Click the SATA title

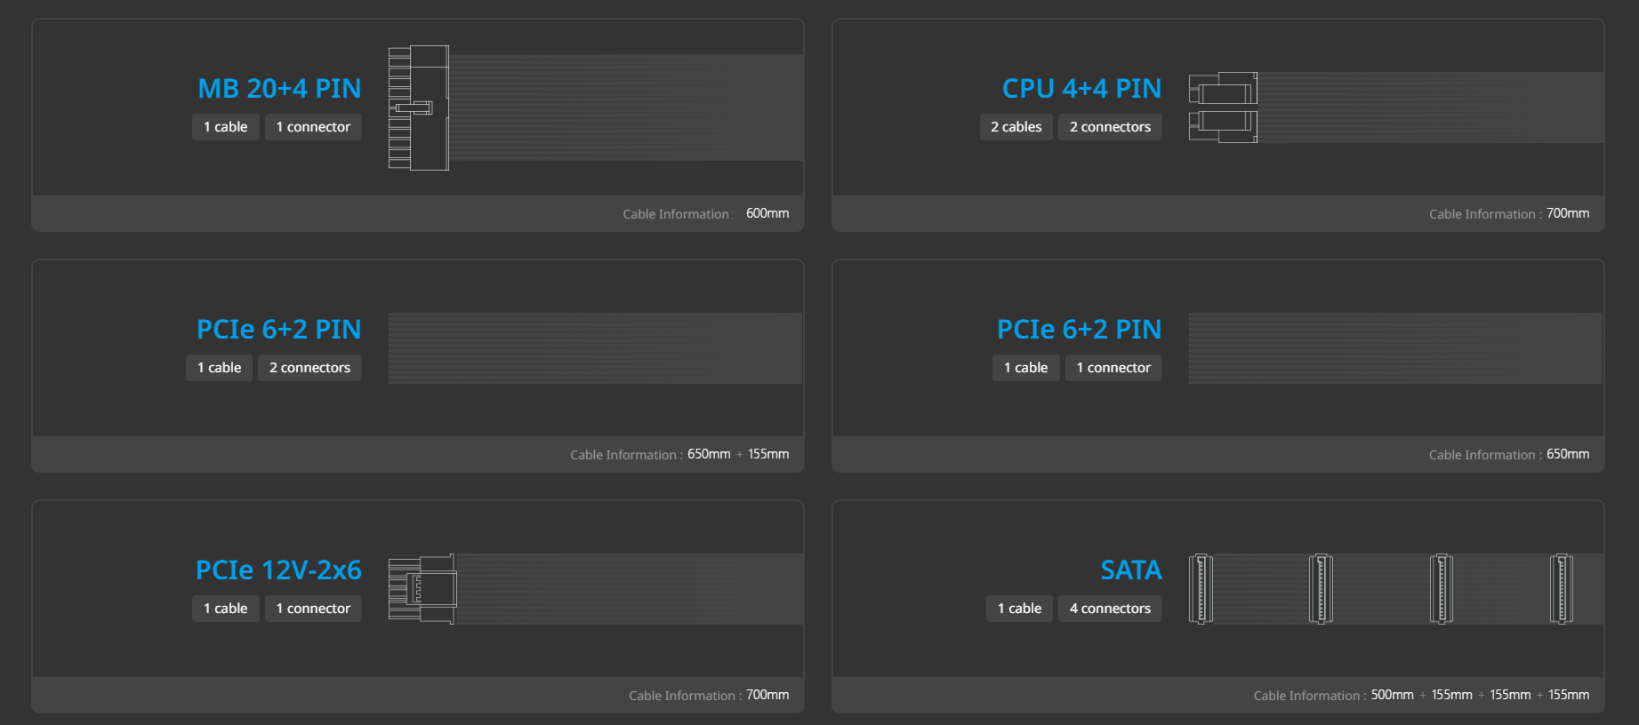tap(1131, 570)
